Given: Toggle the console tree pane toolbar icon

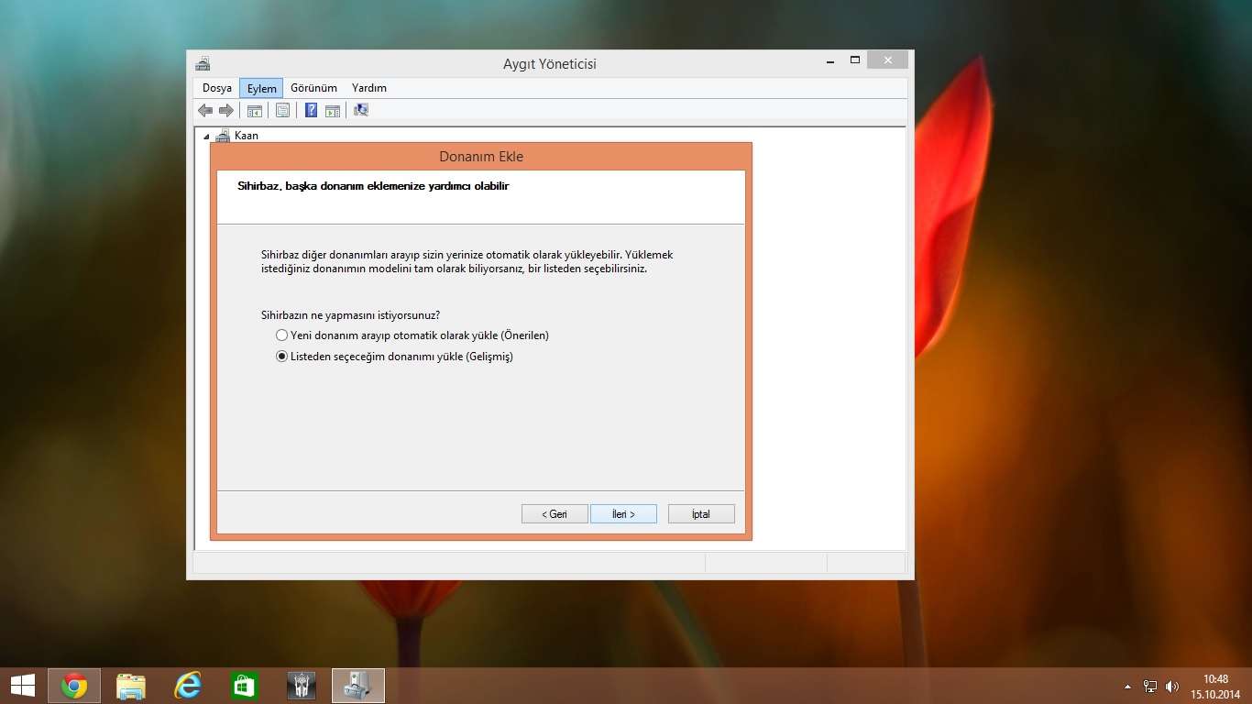Looking at the screenshot, I should click(x=255, y=111).
